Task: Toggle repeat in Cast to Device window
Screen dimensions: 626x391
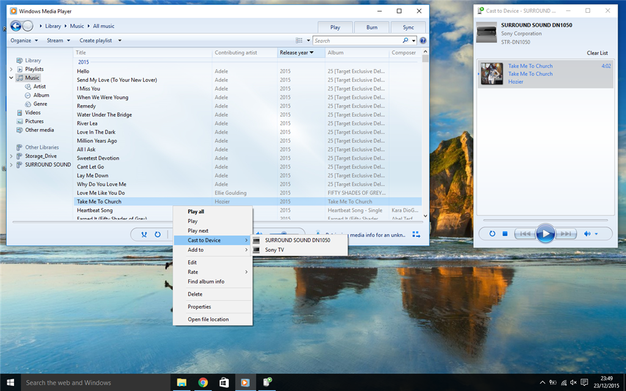Action: point(492,233)
